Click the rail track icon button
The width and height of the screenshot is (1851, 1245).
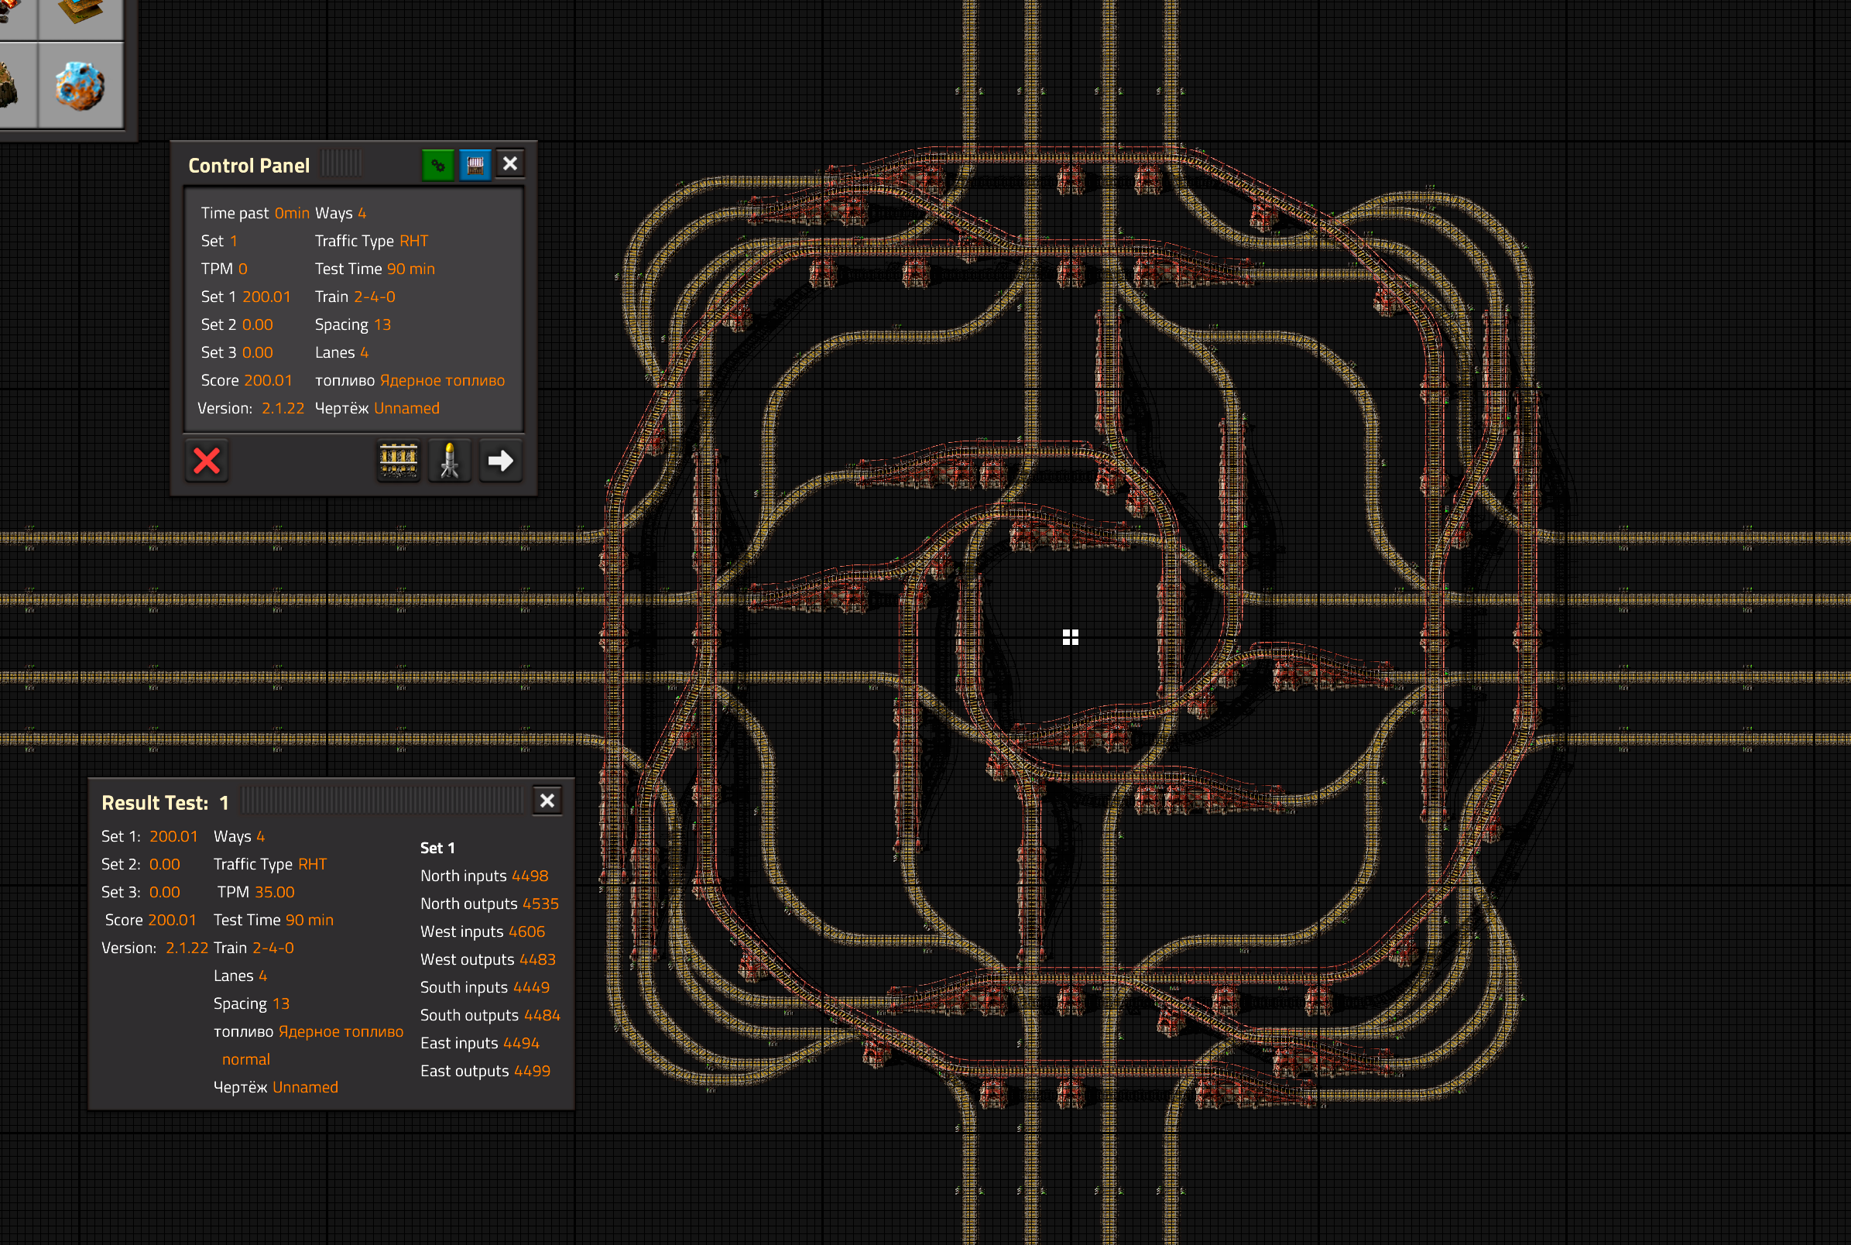(x=399, y=461)
